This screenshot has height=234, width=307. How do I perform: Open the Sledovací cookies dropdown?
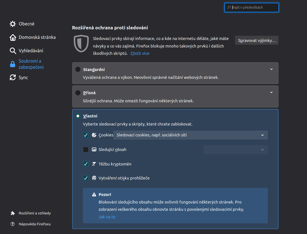190,135
